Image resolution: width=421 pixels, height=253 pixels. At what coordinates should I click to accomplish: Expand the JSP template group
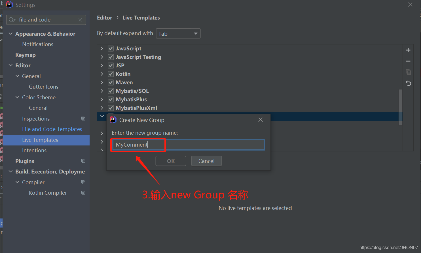click(x=102, y=65)
